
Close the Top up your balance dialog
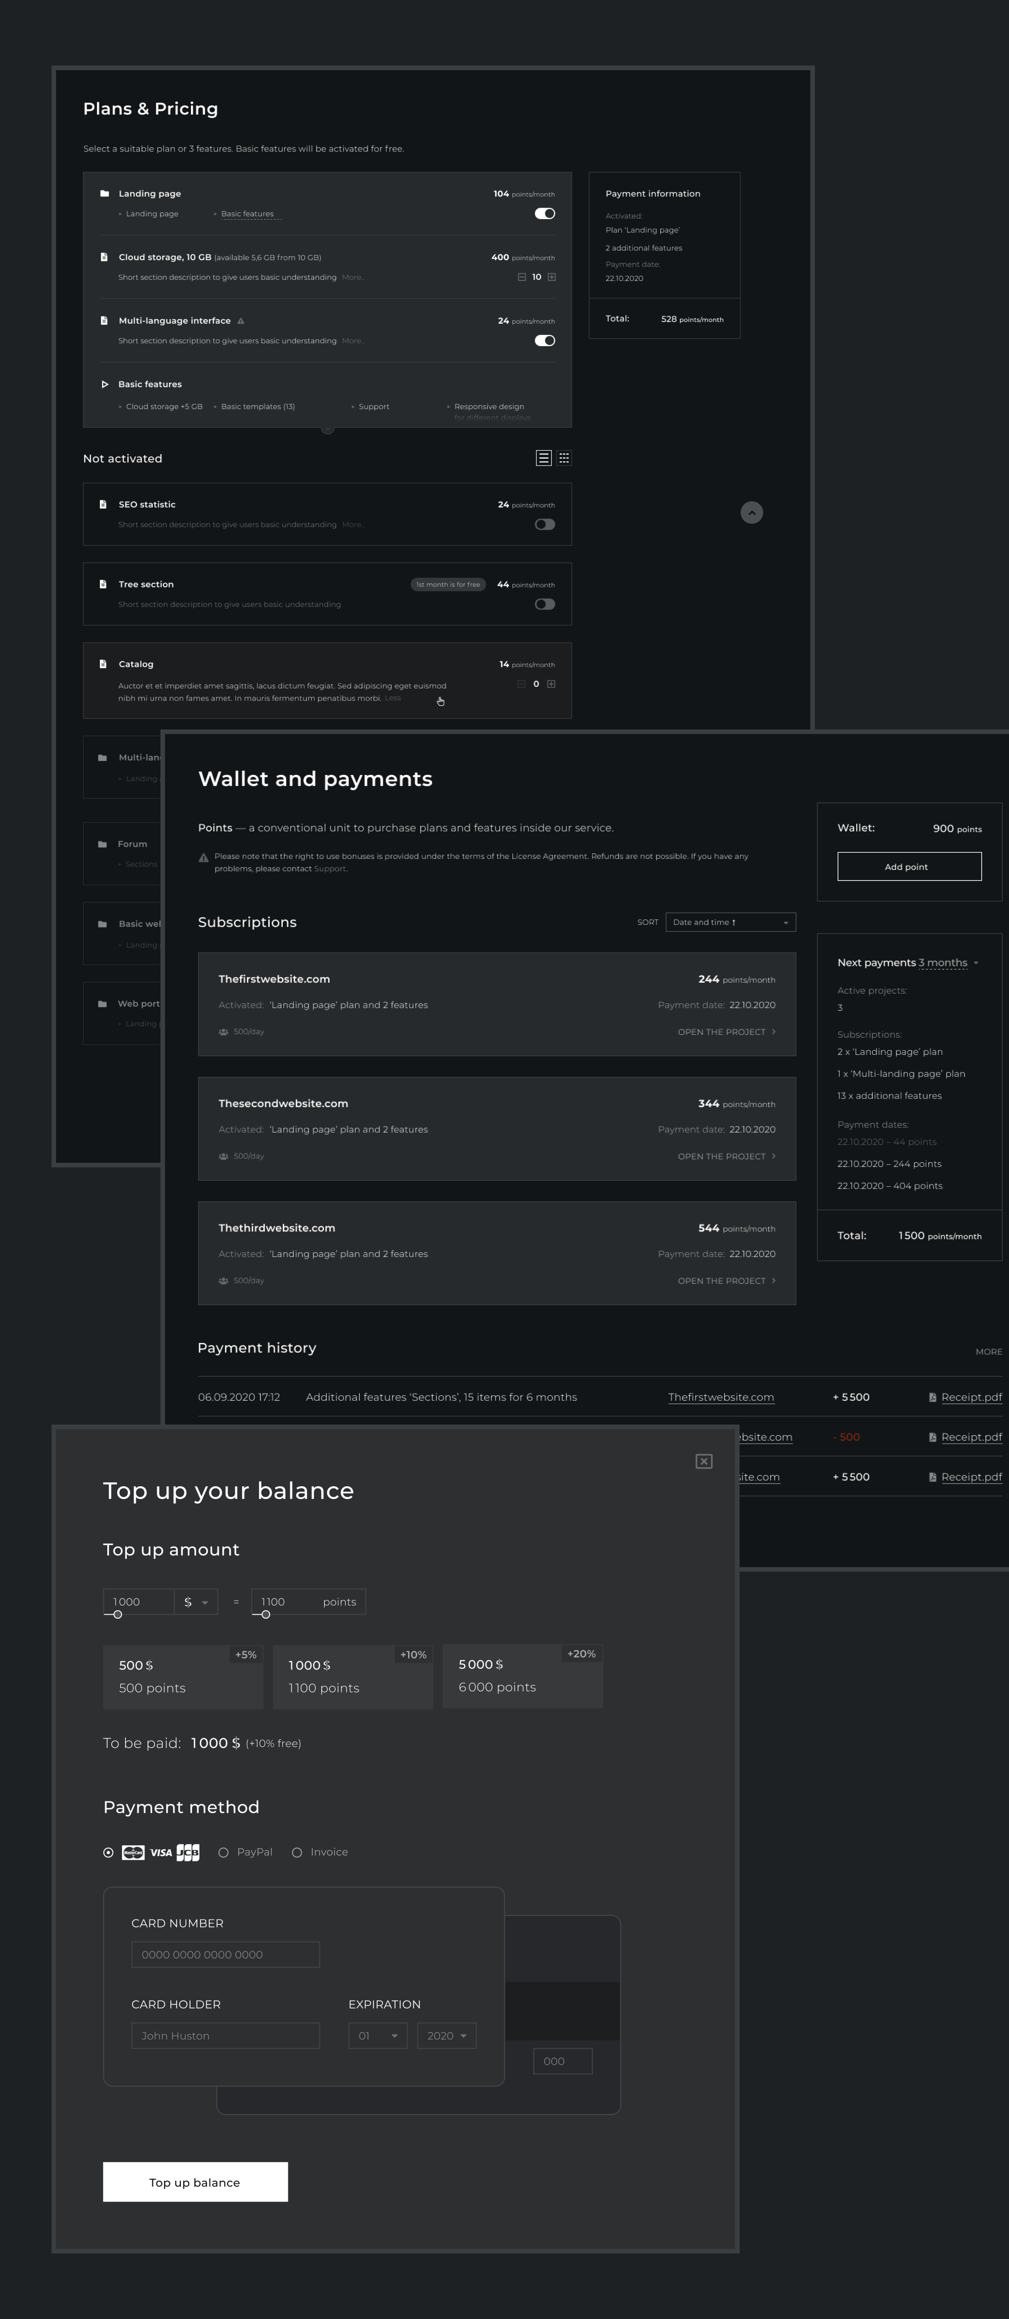pyautogui.click(x=704, y=1461)
